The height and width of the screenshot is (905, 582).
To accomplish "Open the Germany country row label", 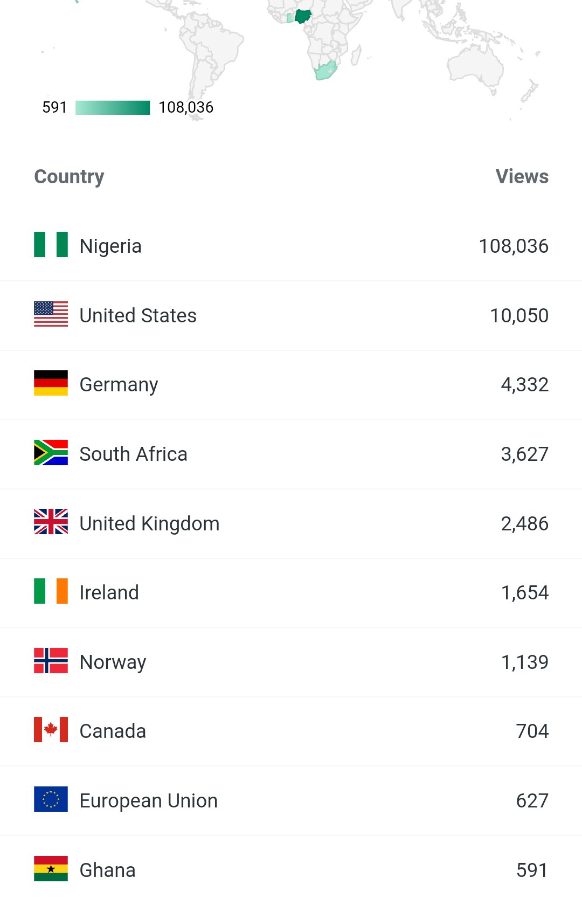I will coord(119,385).
